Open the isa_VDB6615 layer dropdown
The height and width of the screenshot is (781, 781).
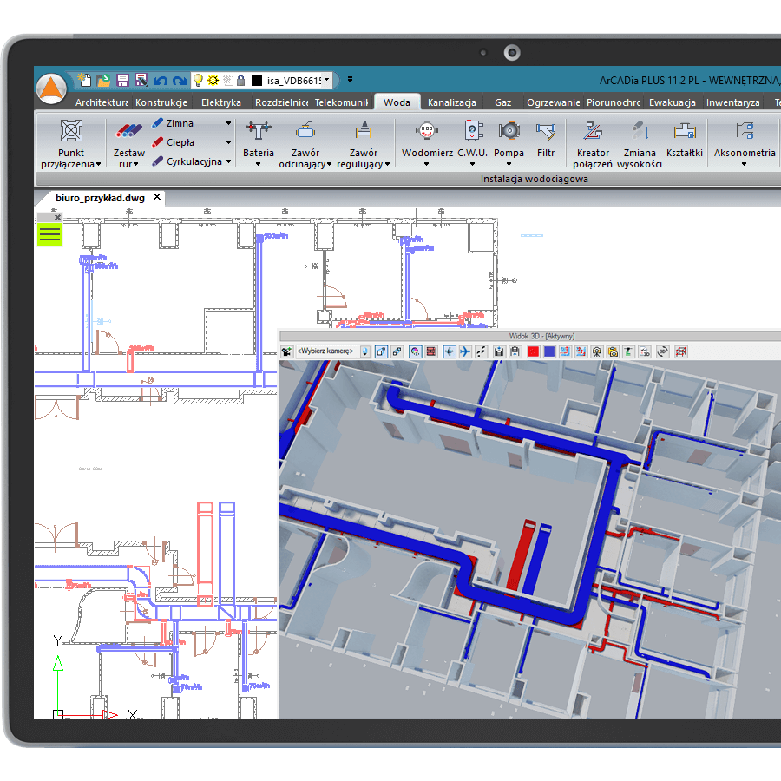[327, 80]
